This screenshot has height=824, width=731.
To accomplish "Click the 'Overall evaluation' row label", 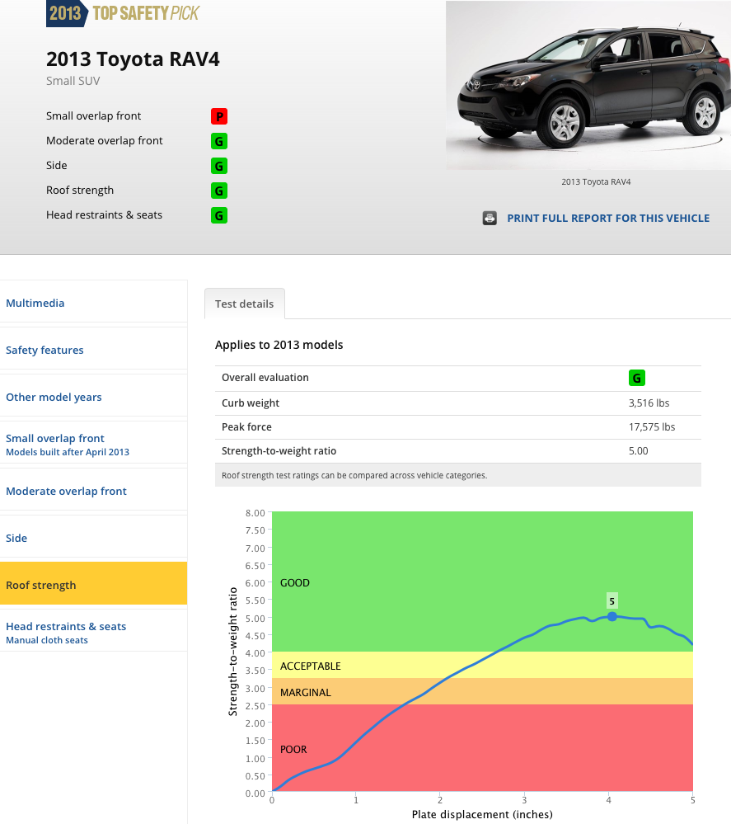I will click(265, 377).
